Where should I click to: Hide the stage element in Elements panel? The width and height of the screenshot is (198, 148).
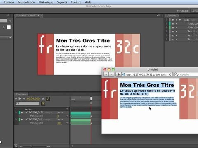[173, 20]
